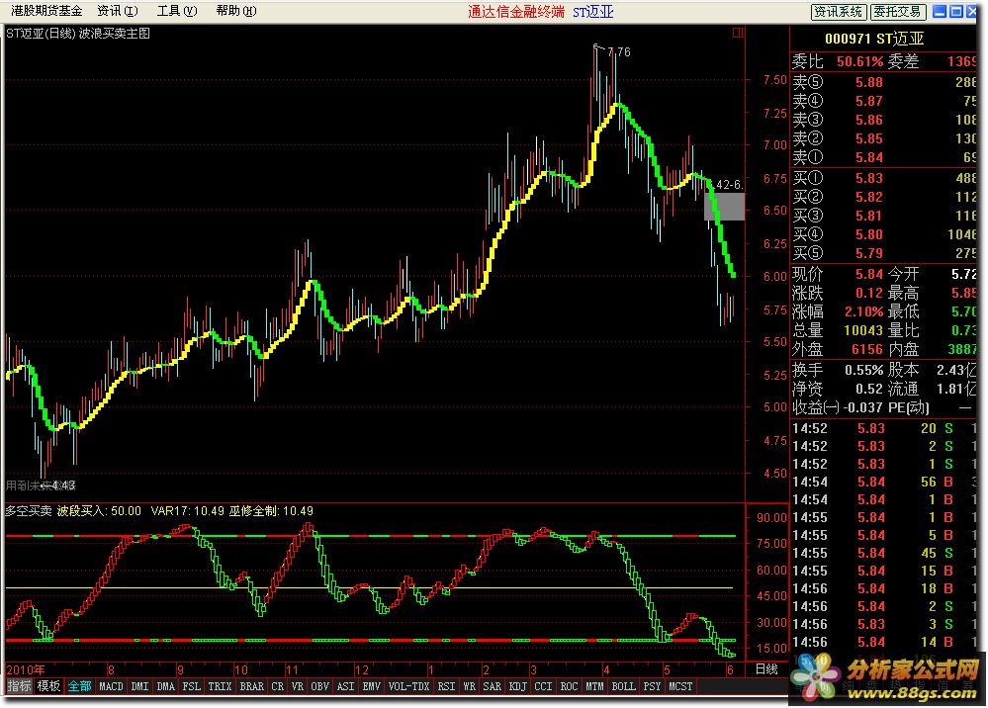
Task: Click the 资讯系统 button
Action: 838,11
